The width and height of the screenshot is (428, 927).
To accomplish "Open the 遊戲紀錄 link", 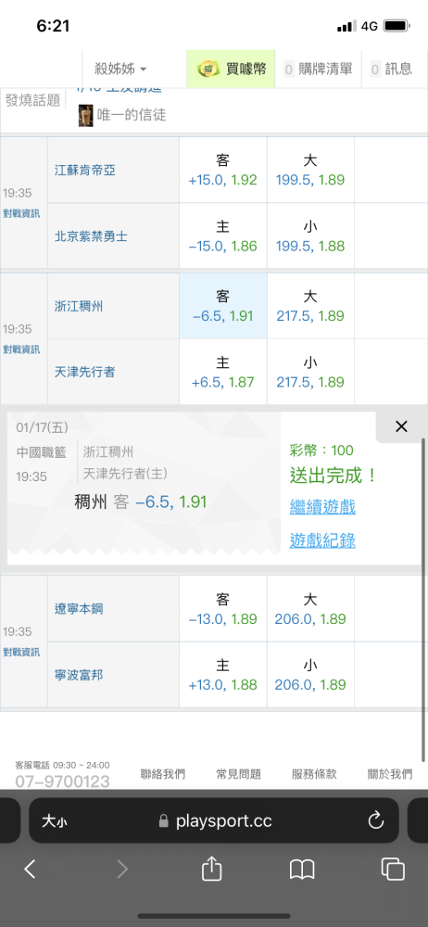I will [x=322, y=540].
